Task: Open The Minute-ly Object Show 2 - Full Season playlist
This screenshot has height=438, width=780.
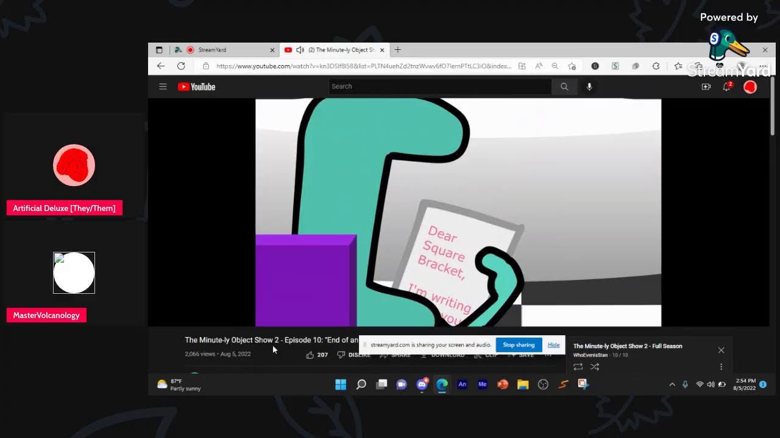Action: [628, 346]
